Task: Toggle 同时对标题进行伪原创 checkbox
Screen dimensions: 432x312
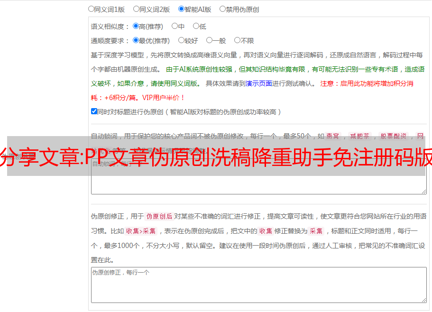Action: click(x=94, y=111)
